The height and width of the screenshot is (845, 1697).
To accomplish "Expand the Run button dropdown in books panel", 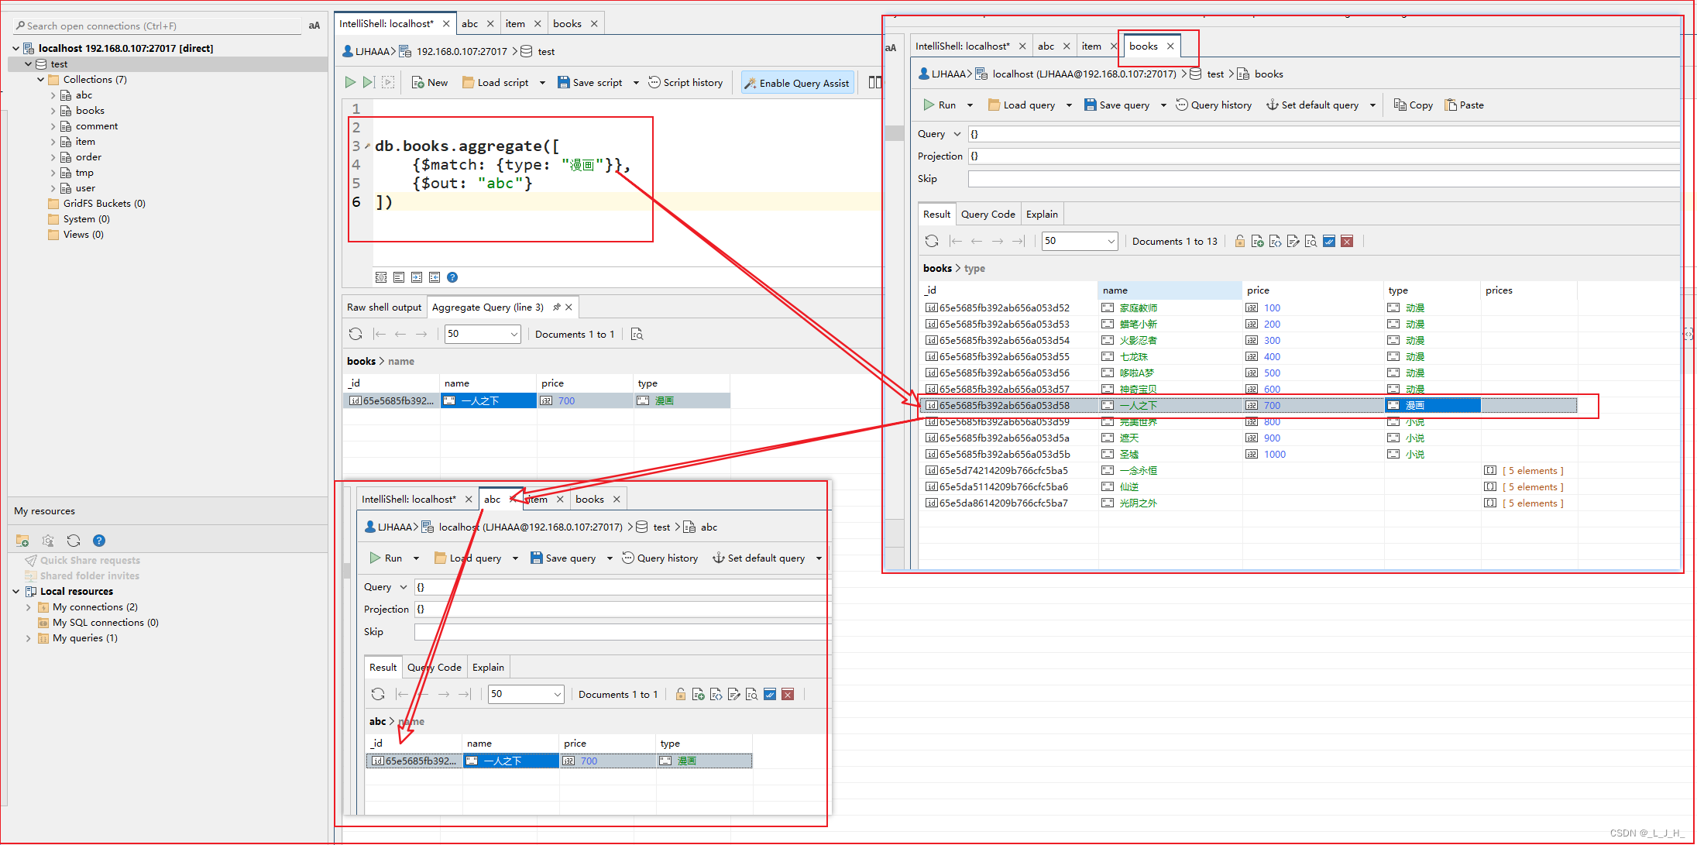I will (x=972, y=105).
